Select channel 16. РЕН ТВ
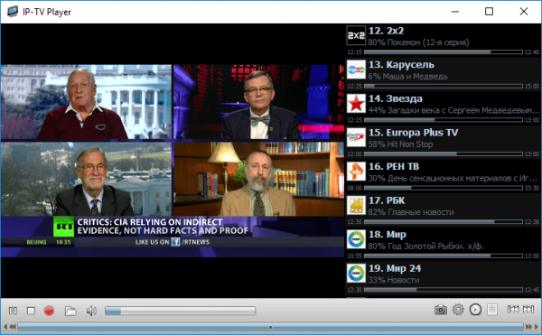Screen dimensions: 542x335 443,176
